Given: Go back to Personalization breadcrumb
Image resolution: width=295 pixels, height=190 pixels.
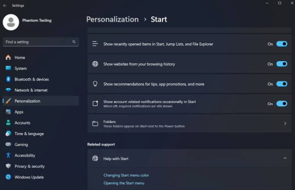Looking at the screenshot, I should pos(112,20).
